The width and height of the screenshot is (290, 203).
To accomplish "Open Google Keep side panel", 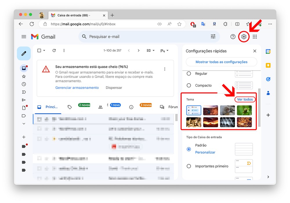I will click(x=268, y=65).
